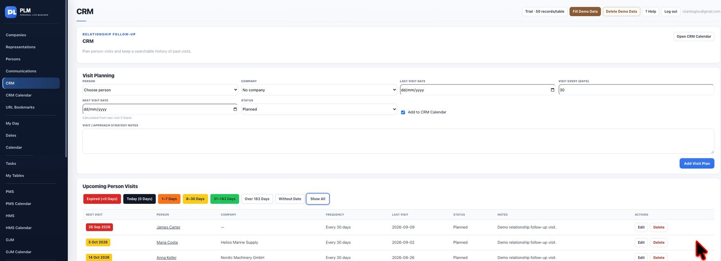721x261 pixels.
Task: Delete Maria Costa visit row
Action: pyautogui.click(x=658, y=243)
